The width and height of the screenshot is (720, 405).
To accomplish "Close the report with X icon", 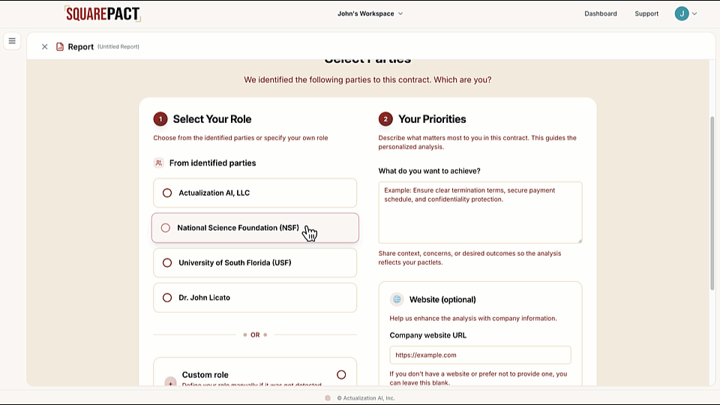I will 44,46.
